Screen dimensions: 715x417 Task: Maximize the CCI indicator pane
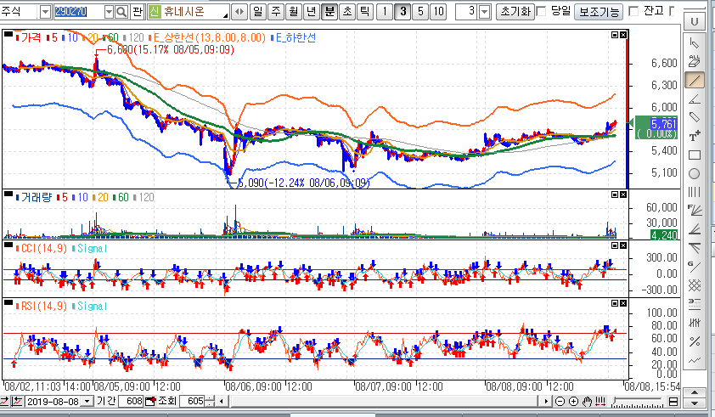pyautogui.click(x=615, y=245)
